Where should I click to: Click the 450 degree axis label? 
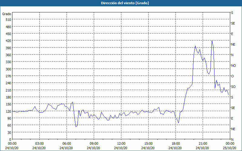[8, 34]
